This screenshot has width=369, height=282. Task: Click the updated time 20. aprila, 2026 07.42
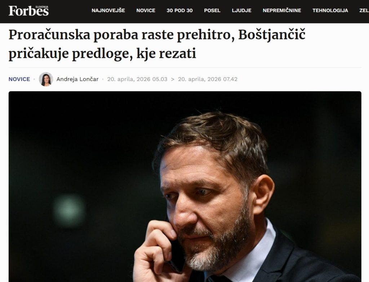[x=208, y=79]
